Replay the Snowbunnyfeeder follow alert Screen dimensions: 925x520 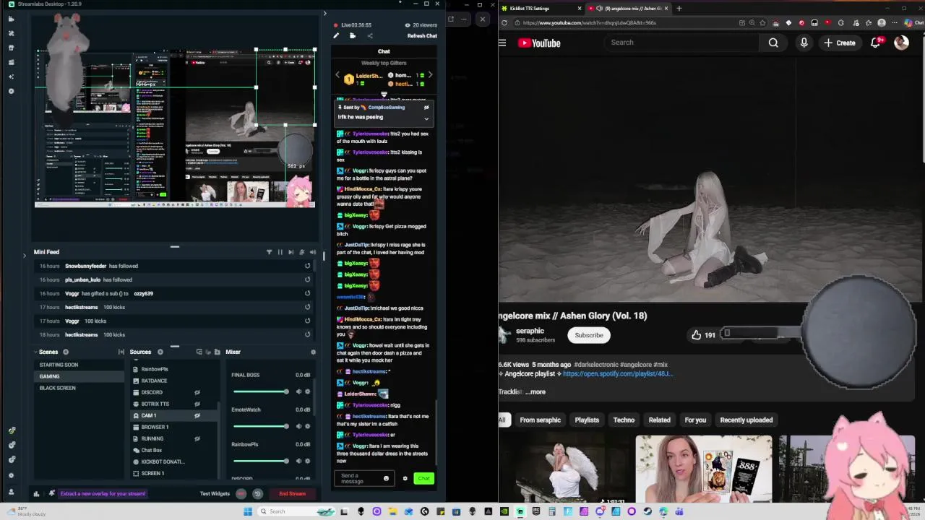coord(307,266)
